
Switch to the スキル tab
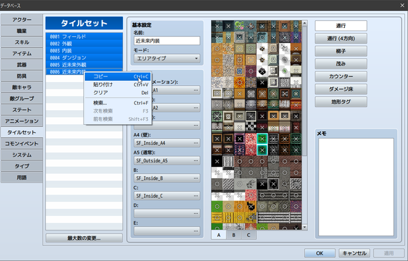22,42
